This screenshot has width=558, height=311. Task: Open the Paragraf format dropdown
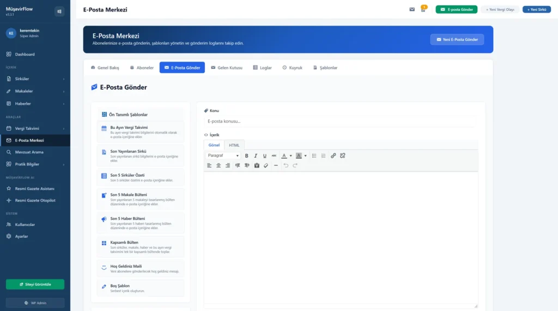point(223,155)
